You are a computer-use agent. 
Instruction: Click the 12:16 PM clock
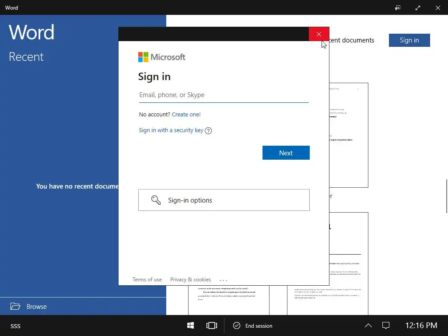pos(421,325)
